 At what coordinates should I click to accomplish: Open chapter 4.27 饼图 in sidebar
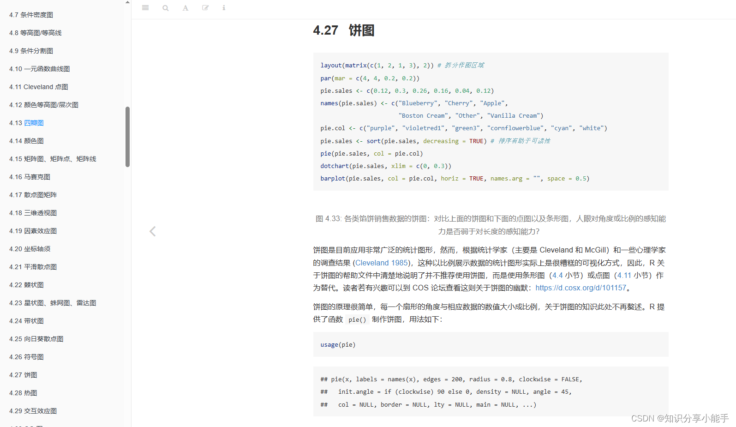23,375
